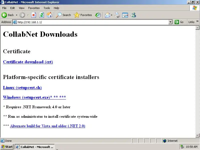This screenshot has height=150, width=200.
Task: Select the CollabNet taskbar button
Action: point(35,147)
